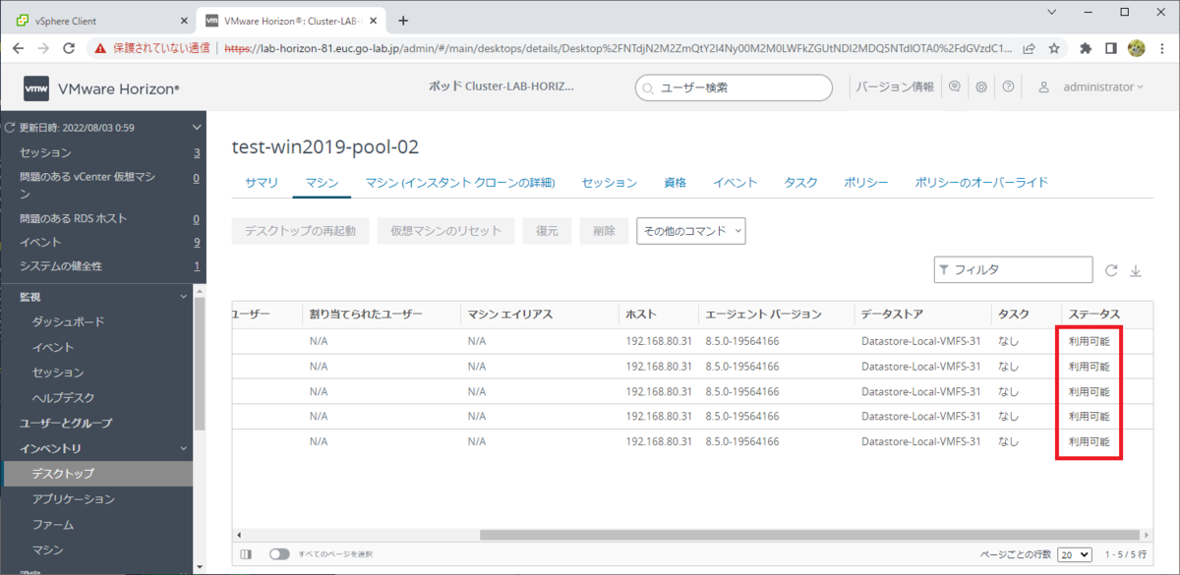Open システムの健全性 count link 1

pos(197,266)
